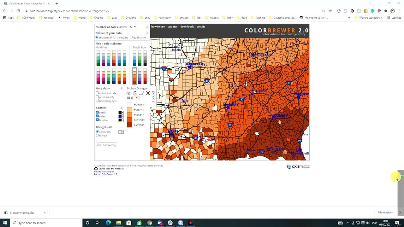Select qualitative data nature
Viewport: 404px width, 227px height.
131,37
